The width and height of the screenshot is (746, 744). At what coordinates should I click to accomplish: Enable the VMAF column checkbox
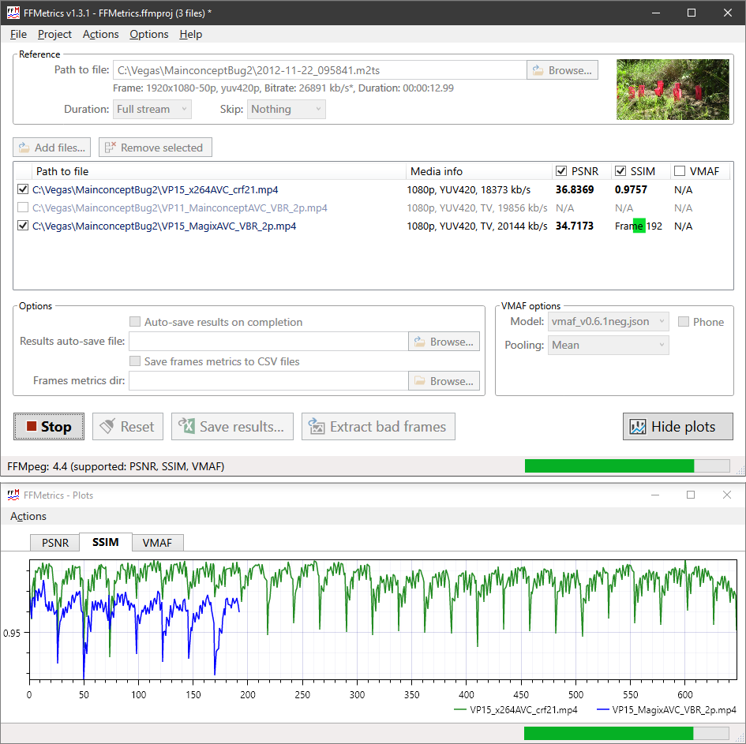(x=680, y=171)
